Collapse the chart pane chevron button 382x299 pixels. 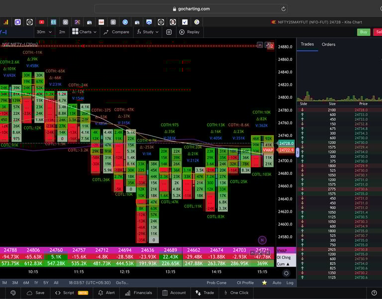(260, 45)
